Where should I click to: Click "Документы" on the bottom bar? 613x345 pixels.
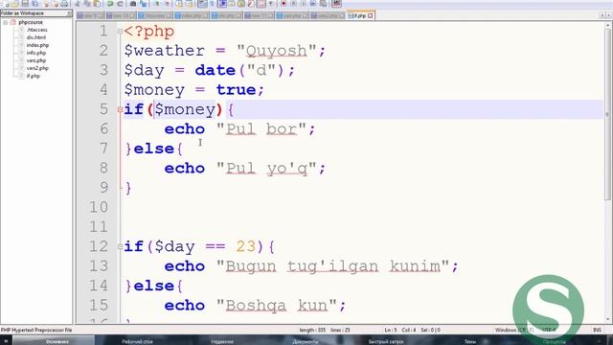305,341
